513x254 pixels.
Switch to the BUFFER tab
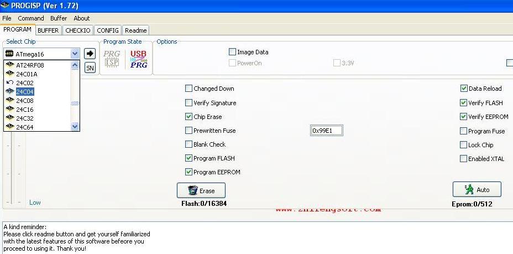(x=48, y=30)
